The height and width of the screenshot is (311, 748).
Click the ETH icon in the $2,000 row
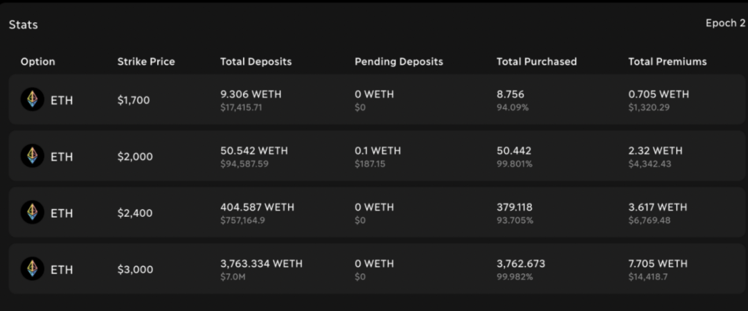32,157
